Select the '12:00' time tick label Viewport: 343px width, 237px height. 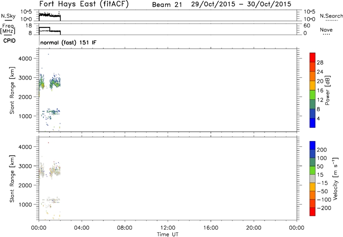(x=168, y=228)
